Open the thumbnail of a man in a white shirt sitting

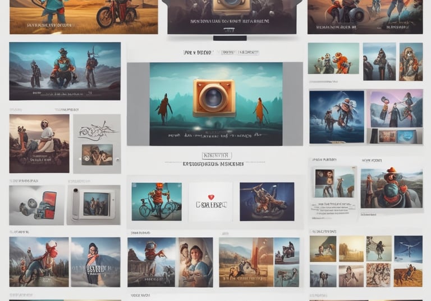(x=39, y=144)
